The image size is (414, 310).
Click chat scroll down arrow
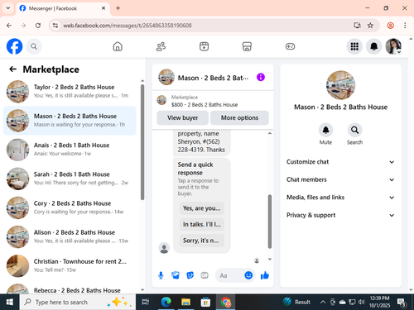[270, 259]
